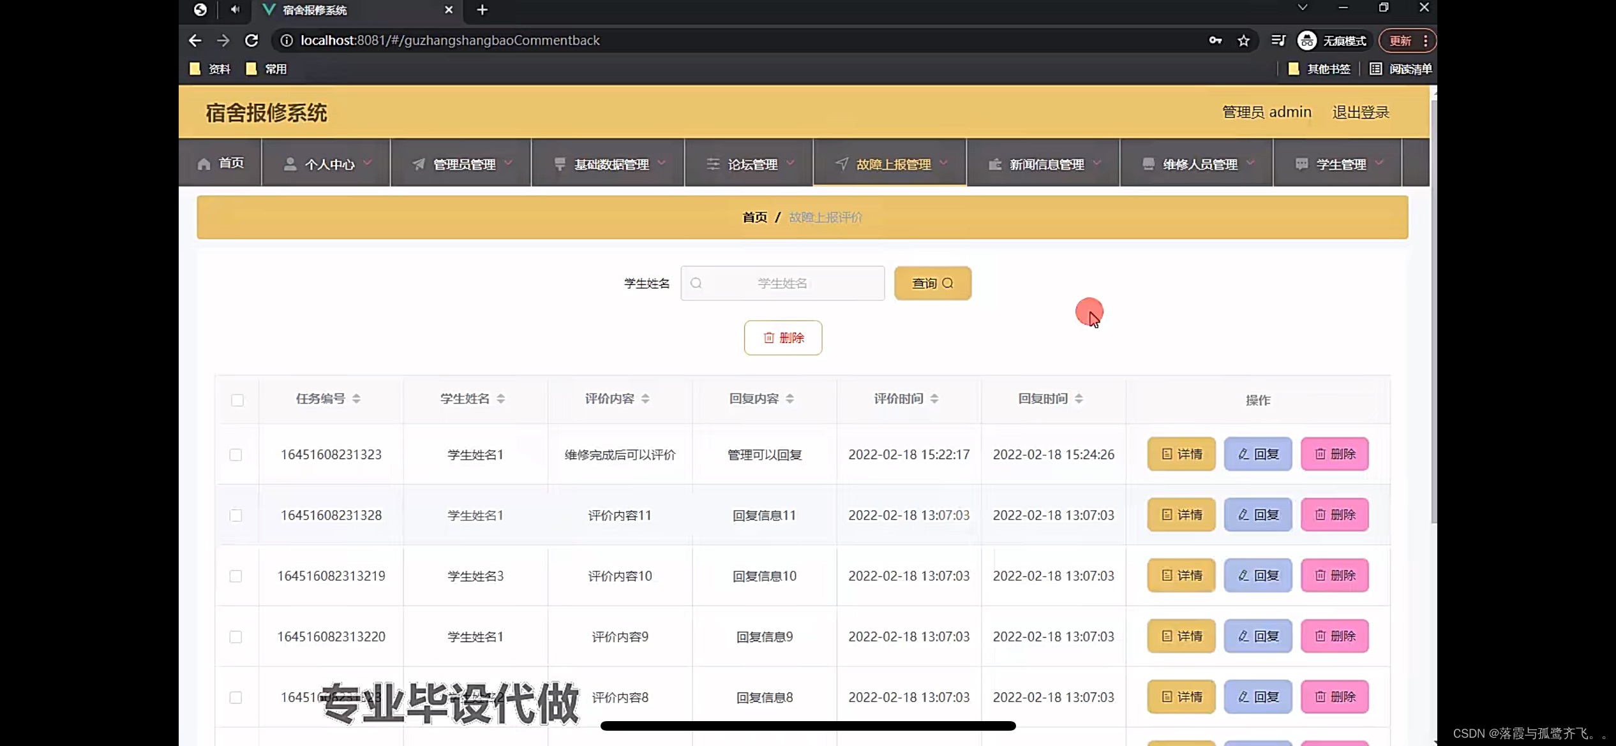This screenshot has height=746, width=1616.
Task: Select cell text 管理可以回复
Action: pyautogui.click(x=765, y=455)
